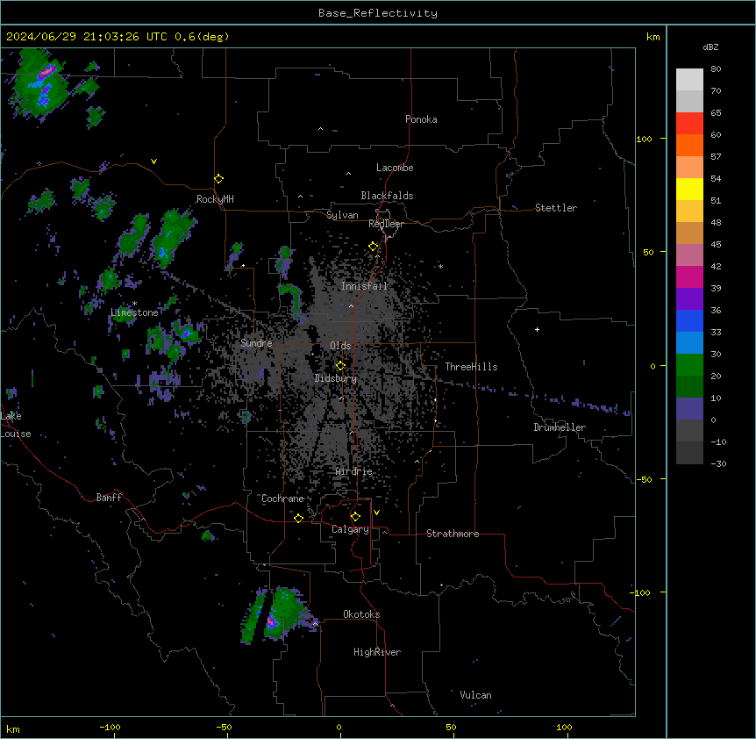756x739 pixels.
Task: Select the yellow diamond marker above the Calgary label
Action: point(355,517)
